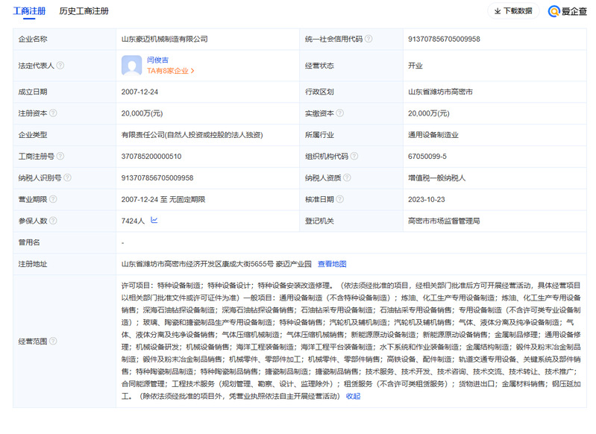Click the 下载数据 button
596x434 pixels.
click(513, 11)
